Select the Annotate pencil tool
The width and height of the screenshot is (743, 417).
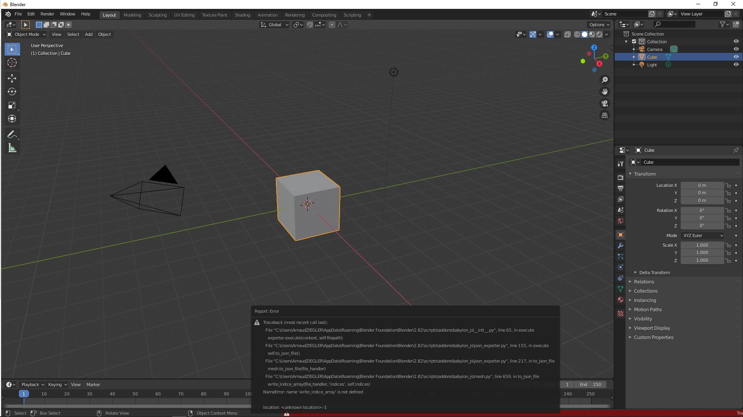click(x=12, y=135)
